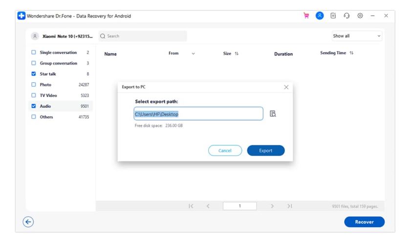Go back with the arrow button
413x239 pixels.
click(x=28, y=222)
